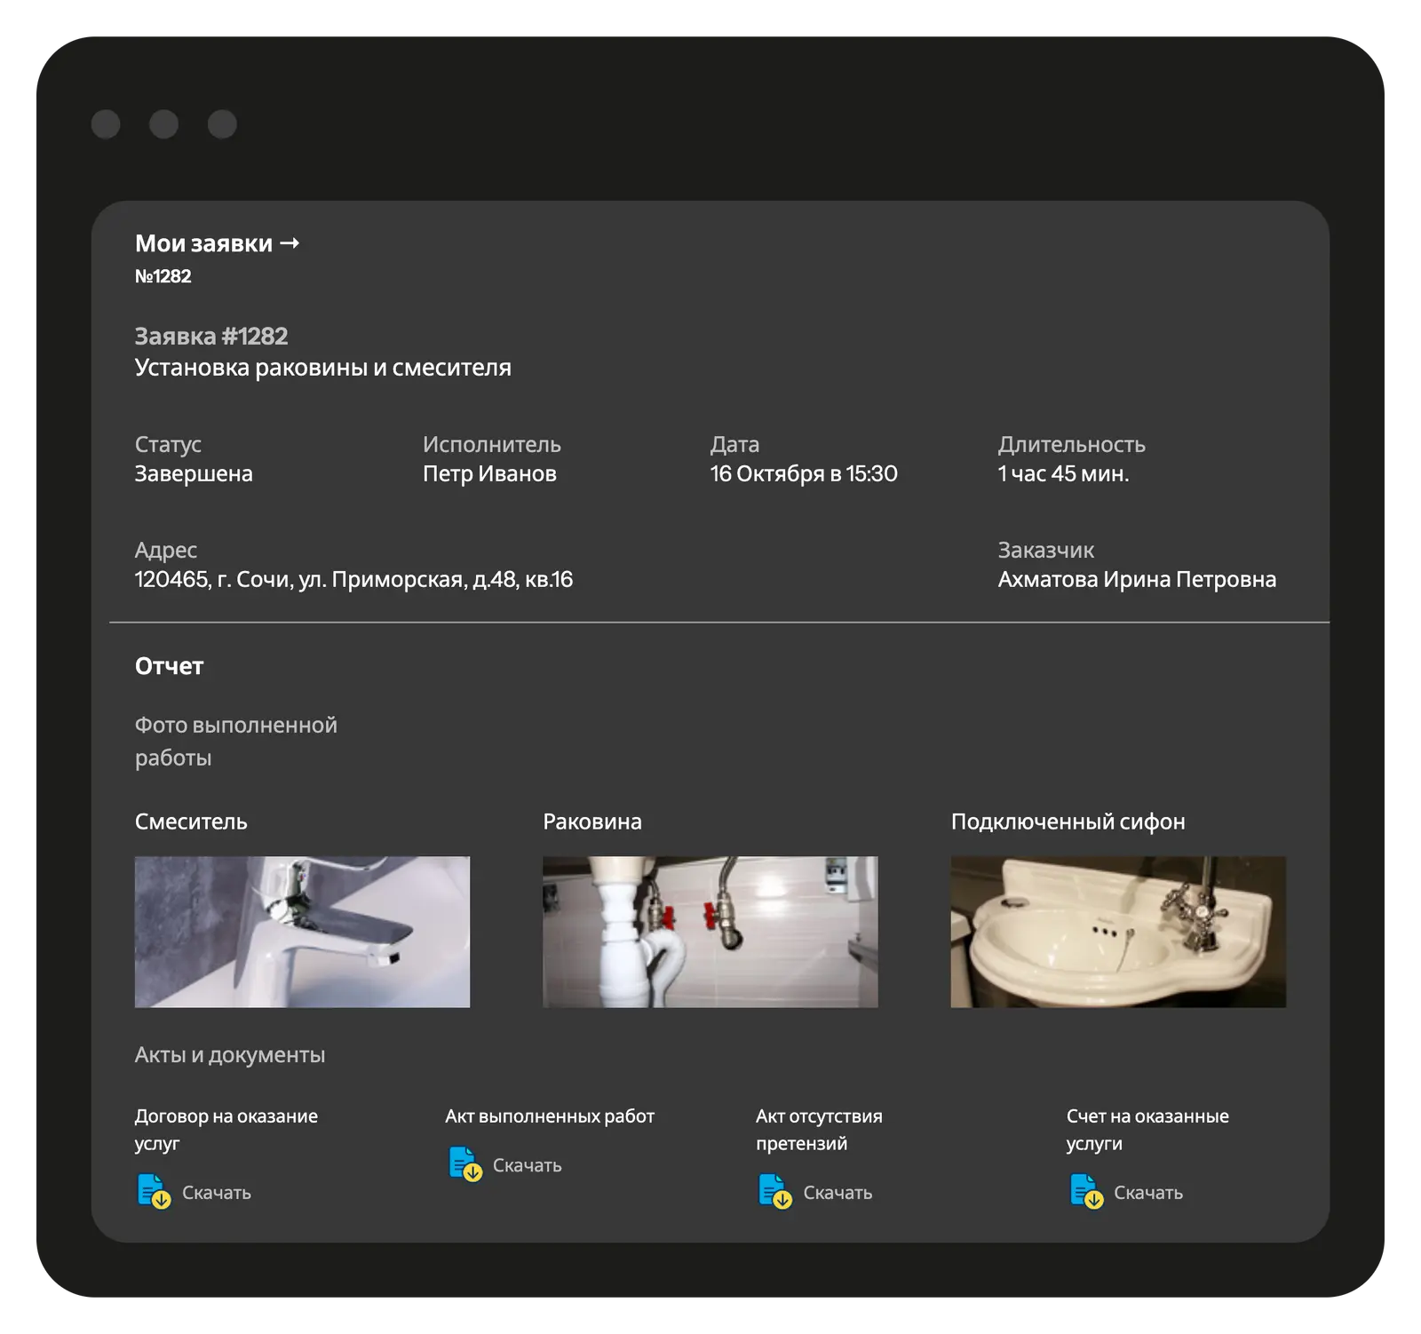
Task: Click the rightmost window control dot
Action: [222, 124]
